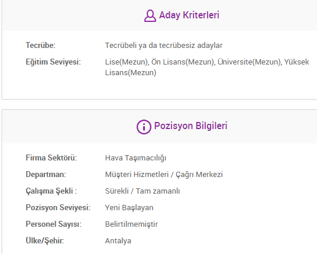Click the Tecrübe label
Screen dimensions: 317x254
[x=40, y=46]
